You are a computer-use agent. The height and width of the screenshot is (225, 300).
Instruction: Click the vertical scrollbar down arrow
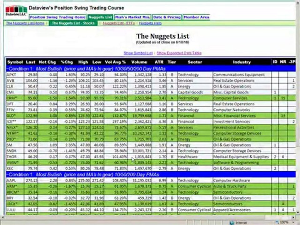[298, 212]
